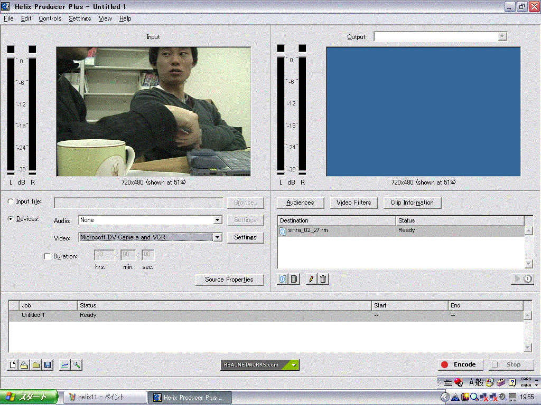Click the seconds duration field

tap(148, 255)
